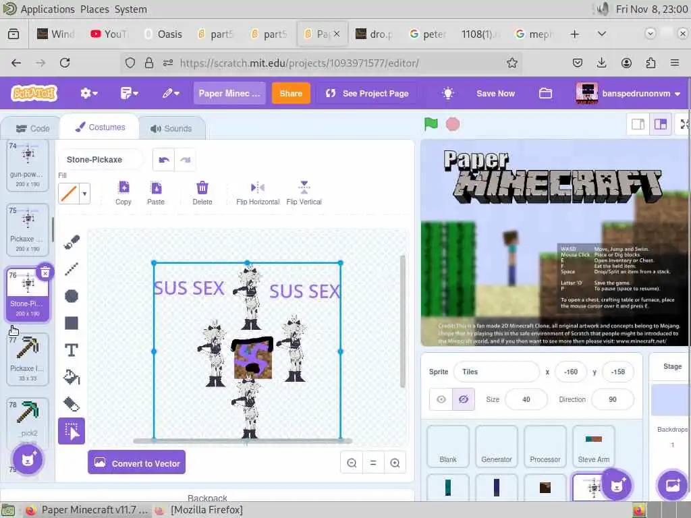Image resolution: width=691 pixels, height=518 pixels.
Task: Expand the Fill color dropdown arrow
Action: coord(84,194)
